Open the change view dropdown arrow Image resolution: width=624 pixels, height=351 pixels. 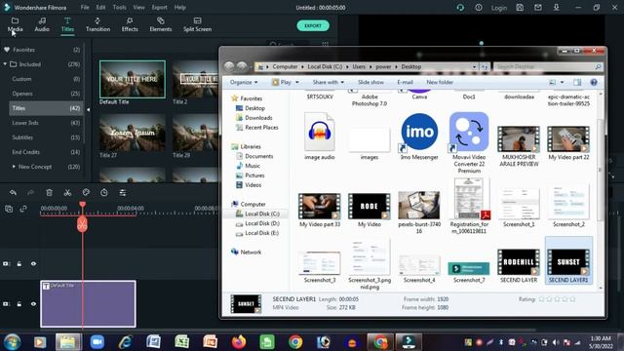(x=562, y=82)
